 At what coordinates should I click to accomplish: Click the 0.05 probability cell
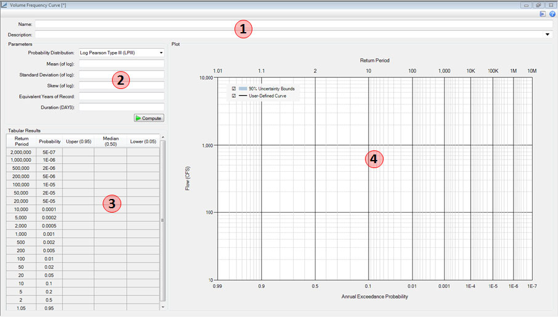click(49, 275)
